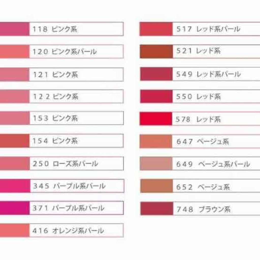
Task: Click the 748 ブラウン系 label
Action: tap(216, 209)
